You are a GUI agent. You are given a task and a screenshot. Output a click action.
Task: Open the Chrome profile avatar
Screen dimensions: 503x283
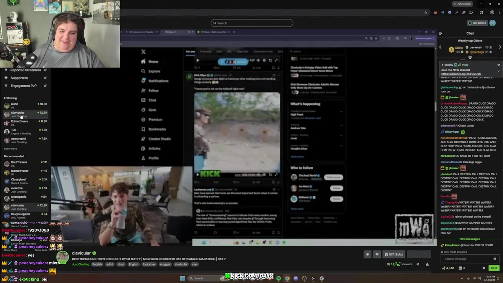(492, 13)
